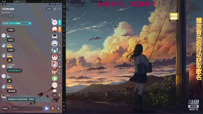Click the emoji-only message bubble under 好家伙
This screenshot has width=203, height=114.
10,60
